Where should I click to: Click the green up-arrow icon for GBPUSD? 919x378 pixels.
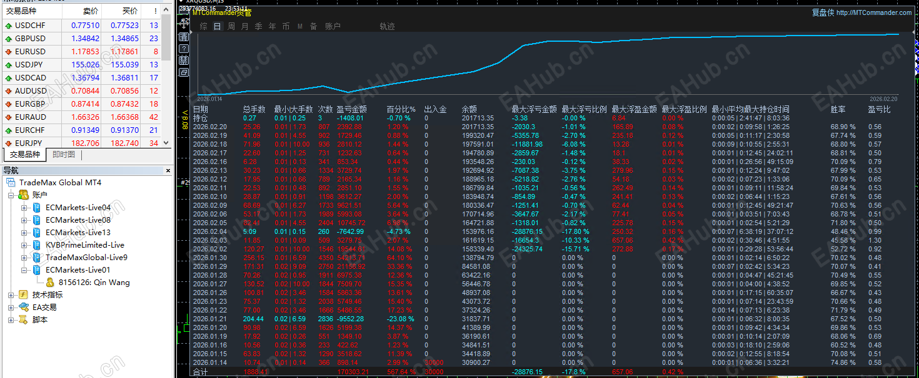[8, 39]
